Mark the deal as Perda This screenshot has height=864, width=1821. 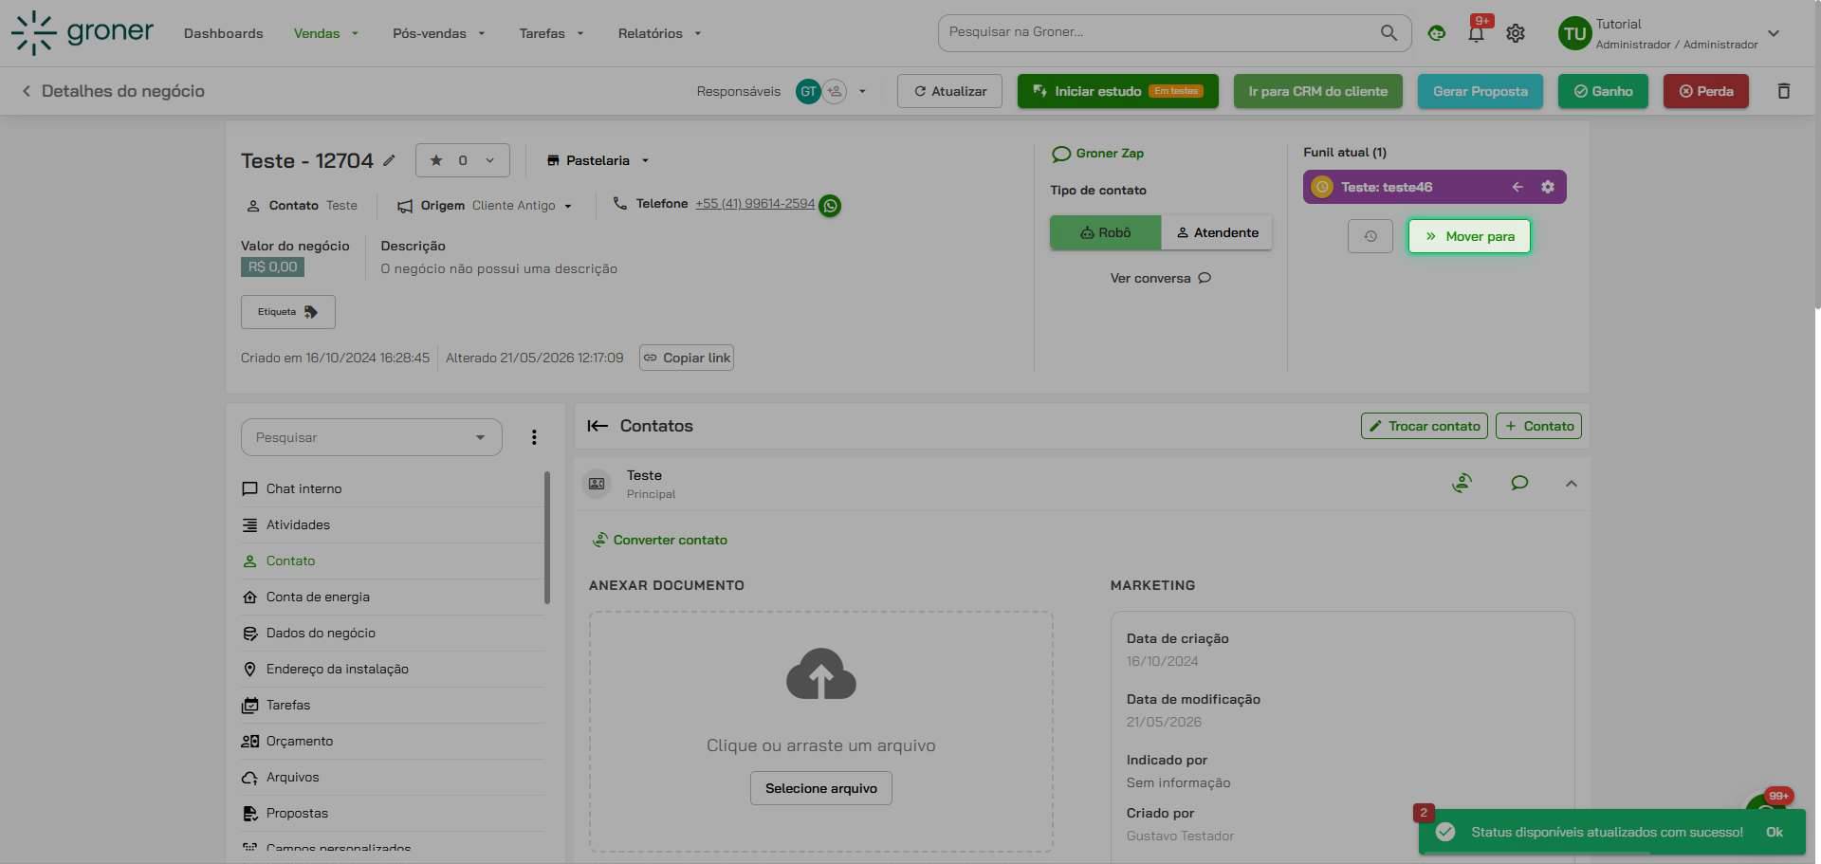point(1705,91)
